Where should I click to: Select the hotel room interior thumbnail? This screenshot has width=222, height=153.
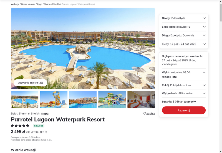(x=141, y=99)
